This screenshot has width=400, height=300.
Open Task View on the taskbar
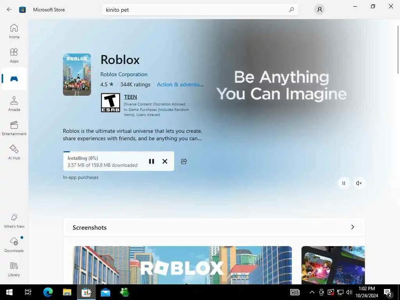(28, 292)
